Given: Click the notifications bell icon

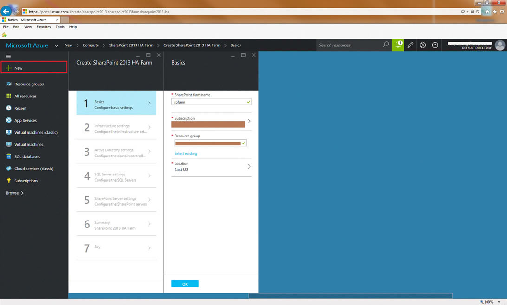Looking at the screenshot, I should pyautogui.click(x=398, y=45).
